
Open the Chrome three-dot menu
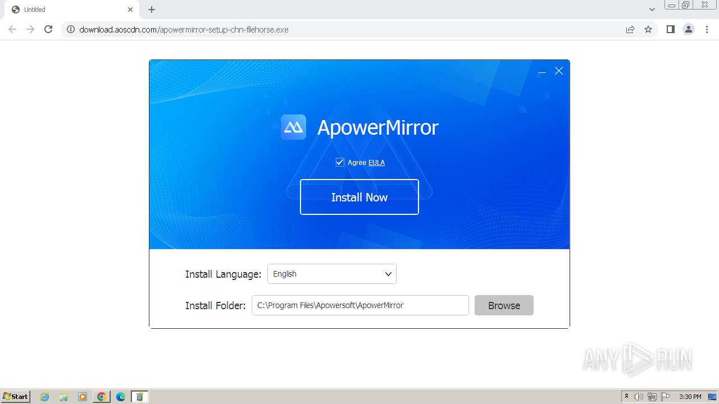[707, 29]
